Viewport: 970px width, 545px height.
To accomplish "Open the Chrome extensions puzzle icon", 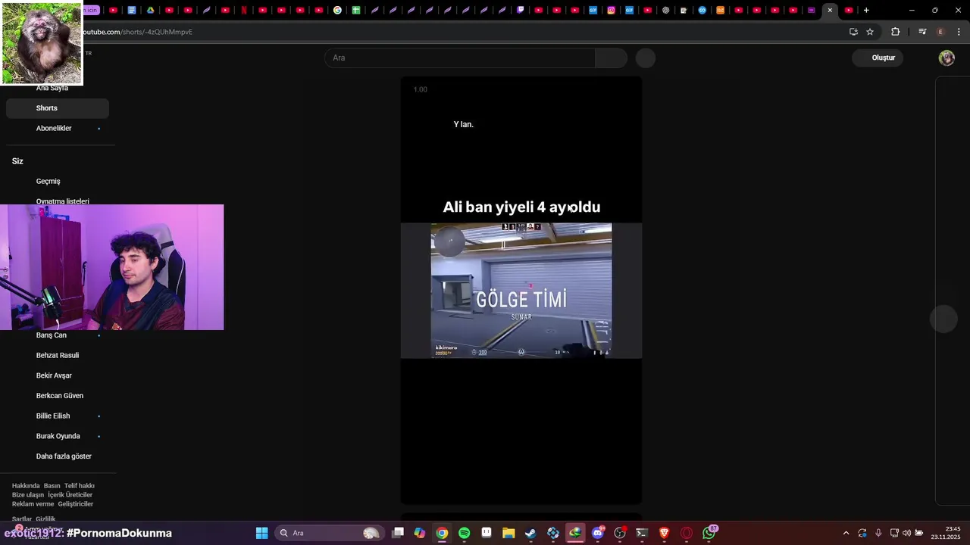I will (896, 32).
